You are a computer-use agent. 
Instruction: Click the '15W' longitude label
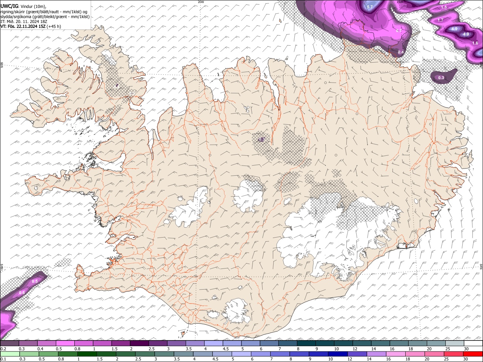[400, 2]
